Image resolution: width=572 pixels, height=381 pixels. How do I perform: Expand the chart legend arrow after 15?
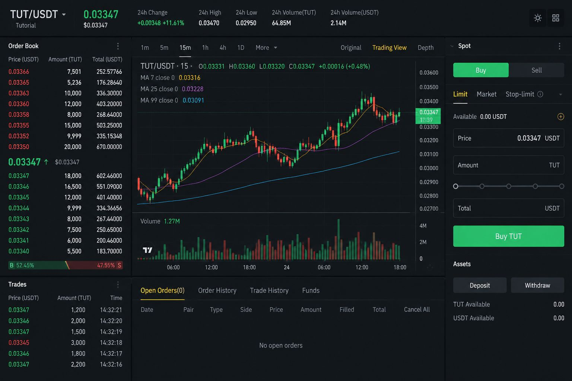pos(191,67)
